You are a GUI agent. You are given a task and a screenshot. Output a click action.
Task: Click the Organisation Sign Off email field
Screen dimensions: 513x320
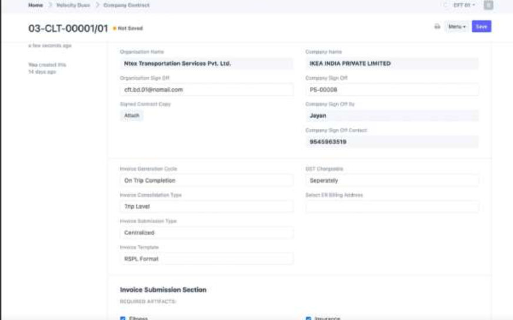tap(206, 89)
